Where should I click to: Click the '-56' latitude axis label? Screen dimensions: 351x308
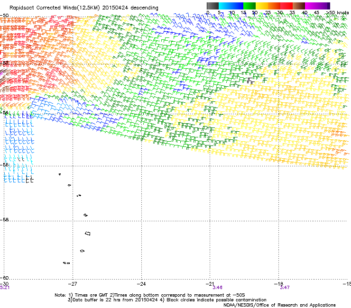pyautogui.click(x=4, y=164)
